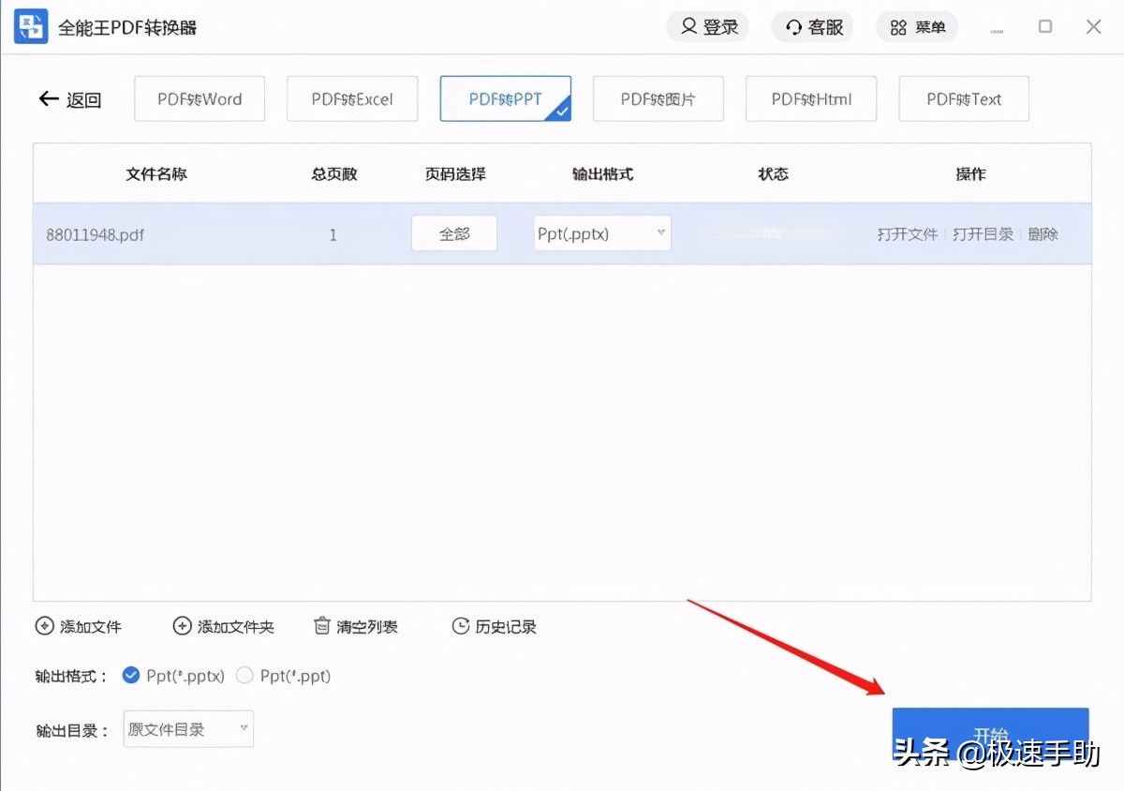Click the conversion progress bar in the 状态 column
Image resolution: width=1124 pixels, height=791 pixels.
coord(773,232)
